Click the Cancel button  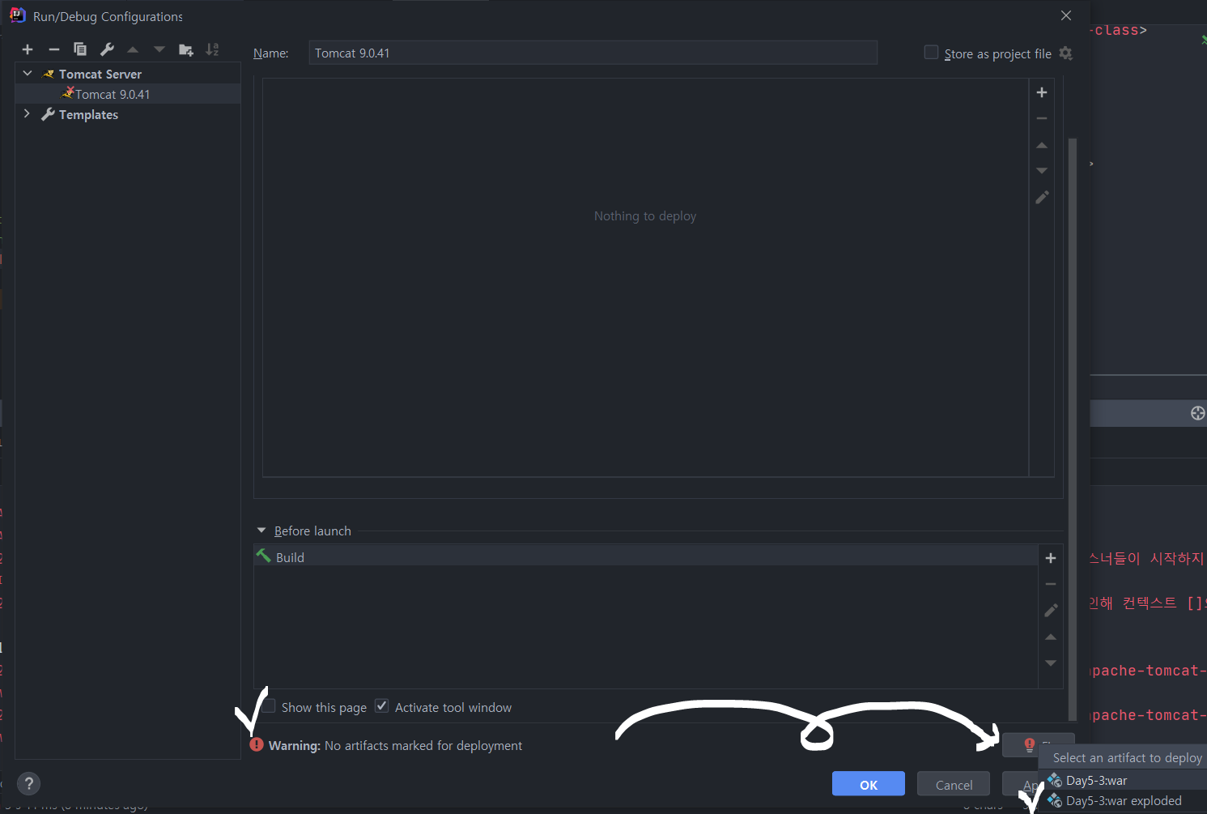[954, 784]
